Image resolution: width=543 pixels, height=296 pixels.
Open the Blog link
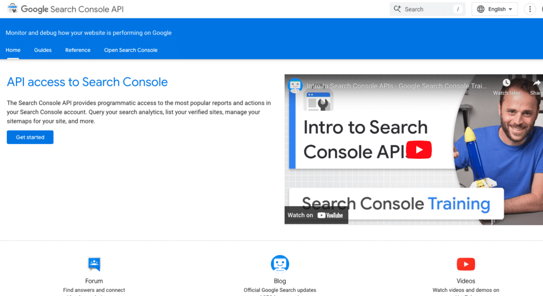click(280, 281)
